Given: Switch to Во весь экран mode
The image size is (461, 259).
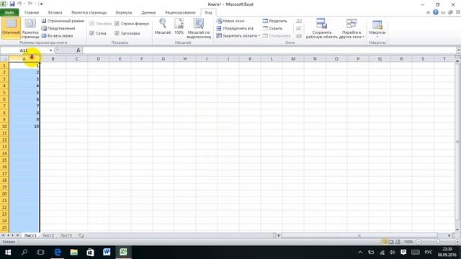Looking at the screenshot, I should click(x=57, y=35).
